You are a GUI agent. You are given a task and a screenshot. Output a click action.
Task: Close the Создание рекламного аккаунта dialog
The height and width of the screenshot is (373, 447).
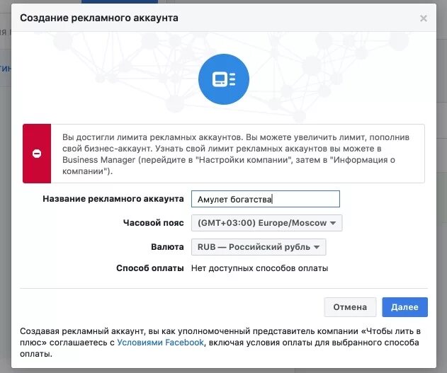tap(424, 18)
